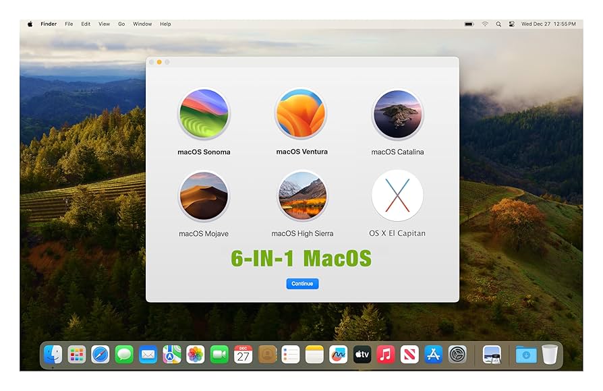Open the Finder menu
The image size is (603, 391).
tap(49, 24)
